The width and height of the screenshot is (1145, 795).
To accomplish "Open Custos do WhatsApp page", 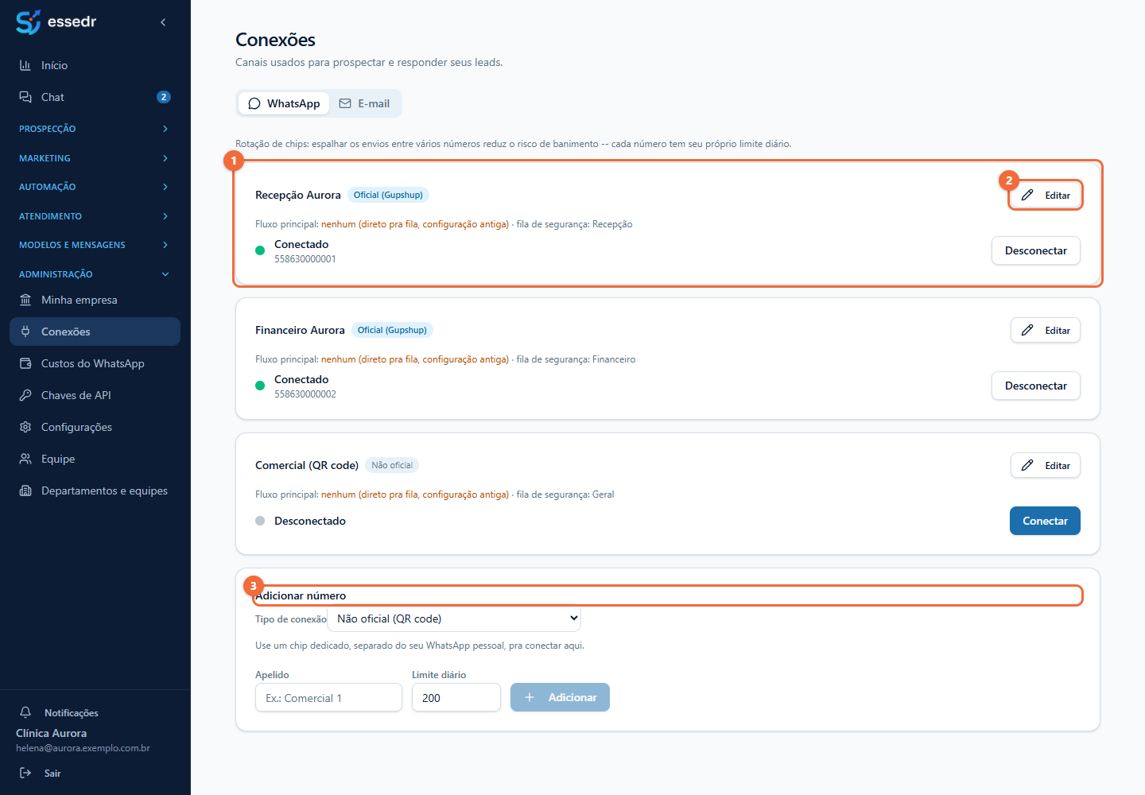I will (x=95, y=363).
